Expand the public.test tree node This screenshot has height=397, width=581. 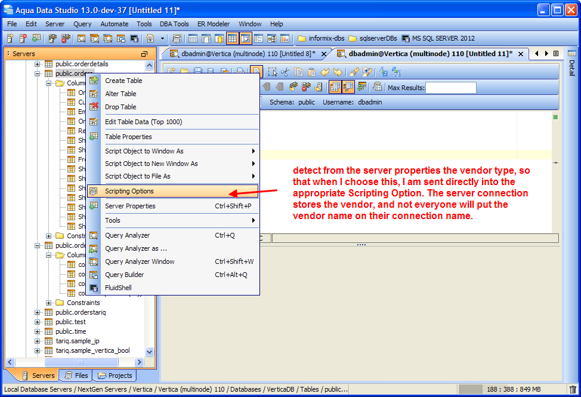pos(37,322)
